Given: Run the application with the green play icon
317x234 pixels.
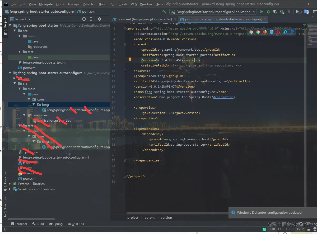Looking at the screenshot, I should coord(262,12).
